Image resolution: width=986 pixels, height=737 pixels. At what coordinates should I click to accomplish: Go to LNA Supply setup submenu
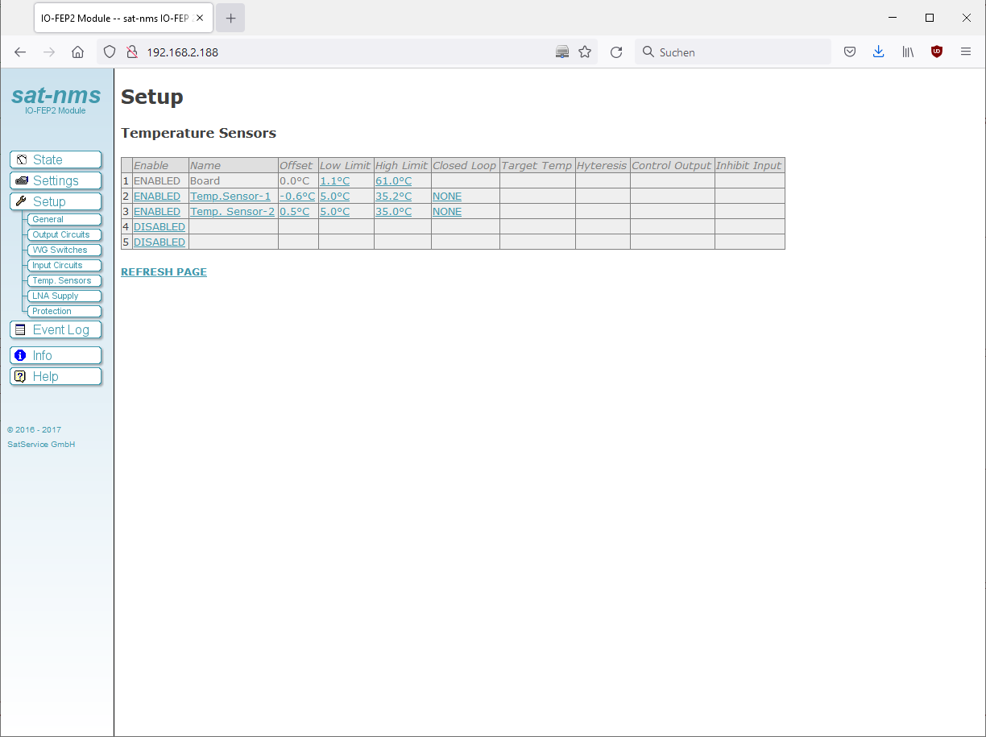click(61, 296)
